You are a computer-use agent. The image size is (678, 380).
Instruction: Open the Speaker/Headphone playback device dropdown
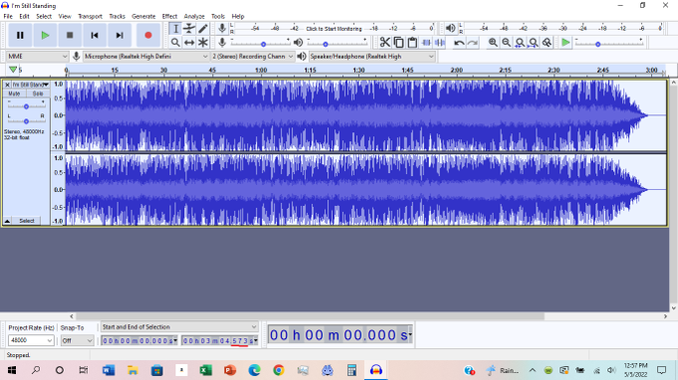(x=372, y=57)
